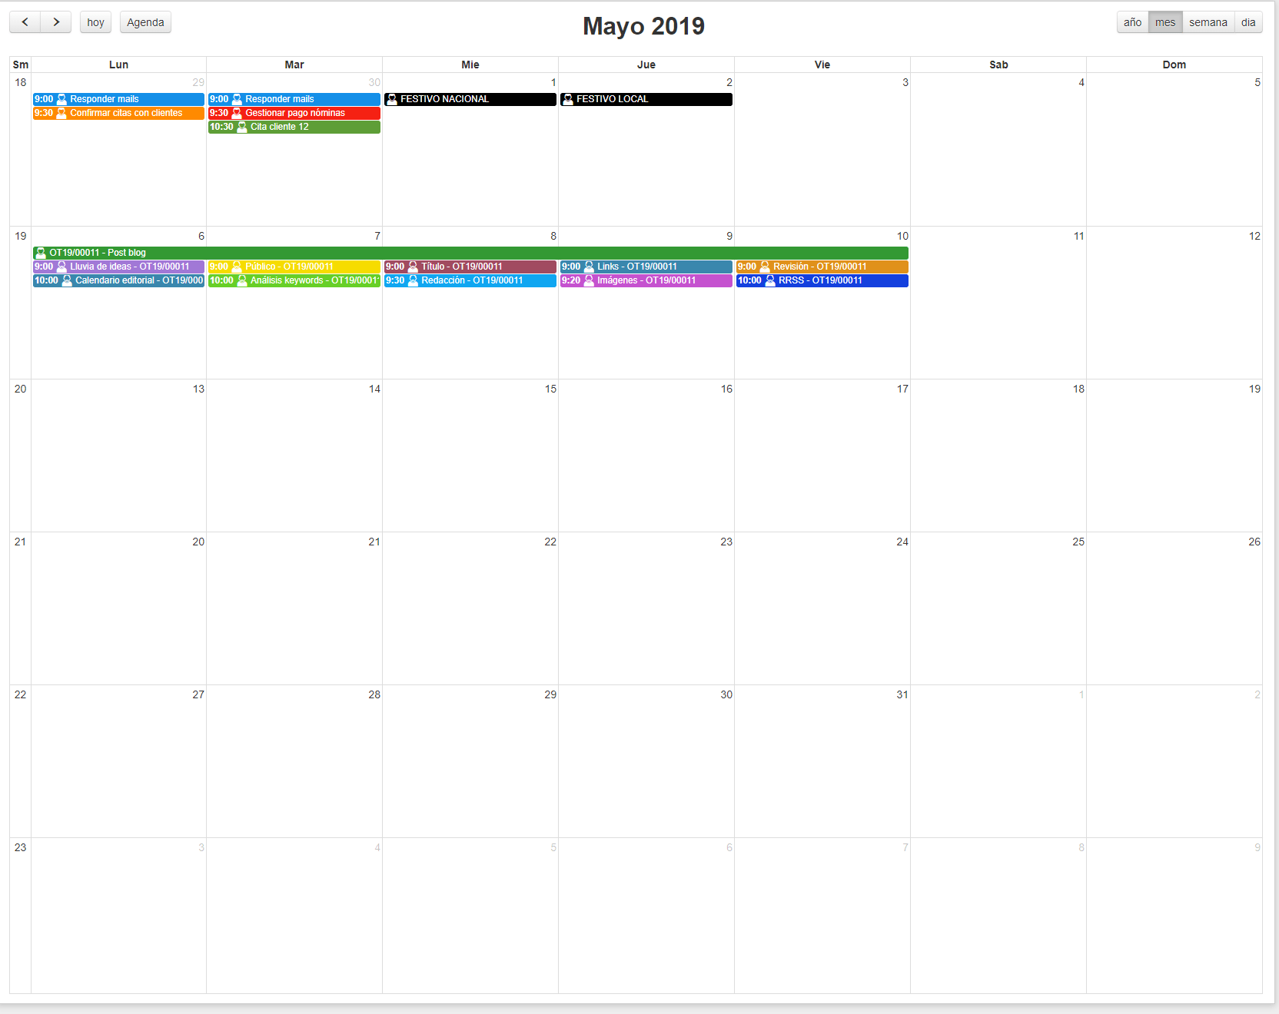Switch to 'mes' view
Viewport: 1279px width, 1014px height.
tap(1165, 22)
